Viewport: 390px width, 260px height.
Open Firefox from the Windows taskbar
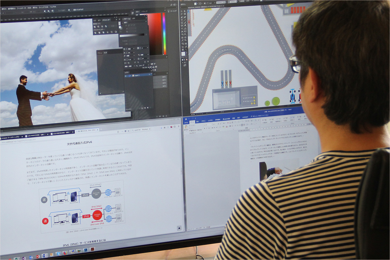[x=65, y=253]
